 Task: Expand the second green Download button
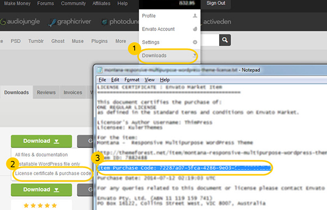41,190
